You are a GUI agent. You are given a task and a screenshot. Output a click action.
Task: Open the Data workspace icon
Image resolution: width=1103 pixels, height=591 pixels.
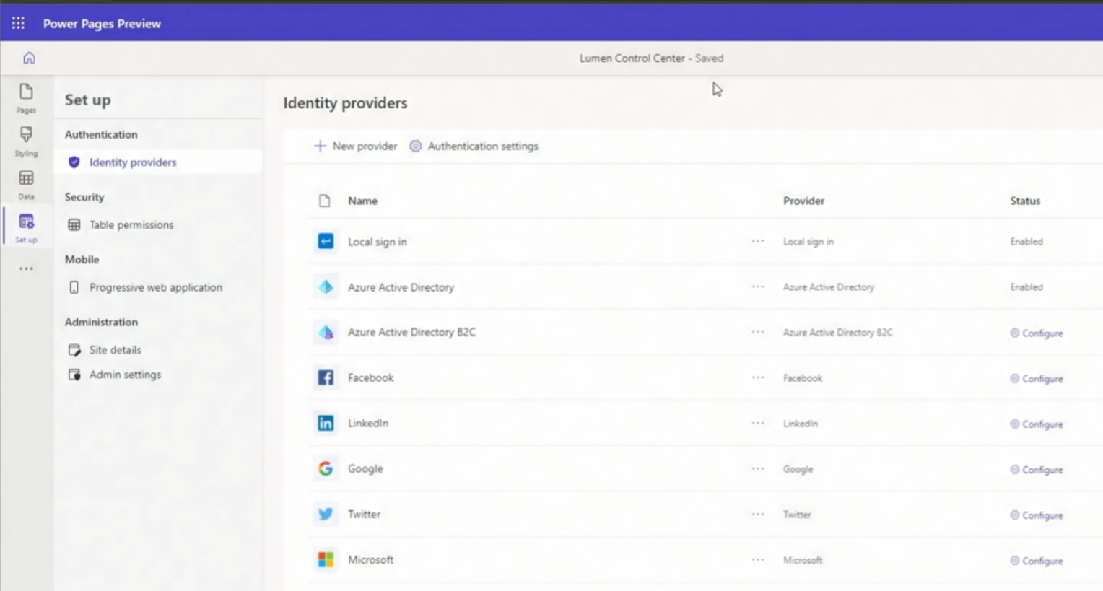(x=26, y=185)
